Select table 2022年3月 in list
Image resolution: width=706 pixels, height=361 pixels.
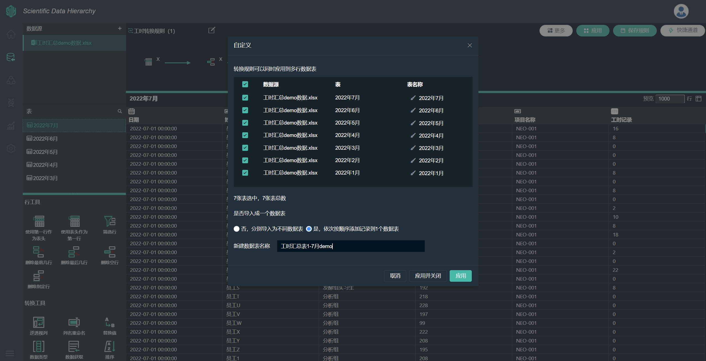click(74, 178)
